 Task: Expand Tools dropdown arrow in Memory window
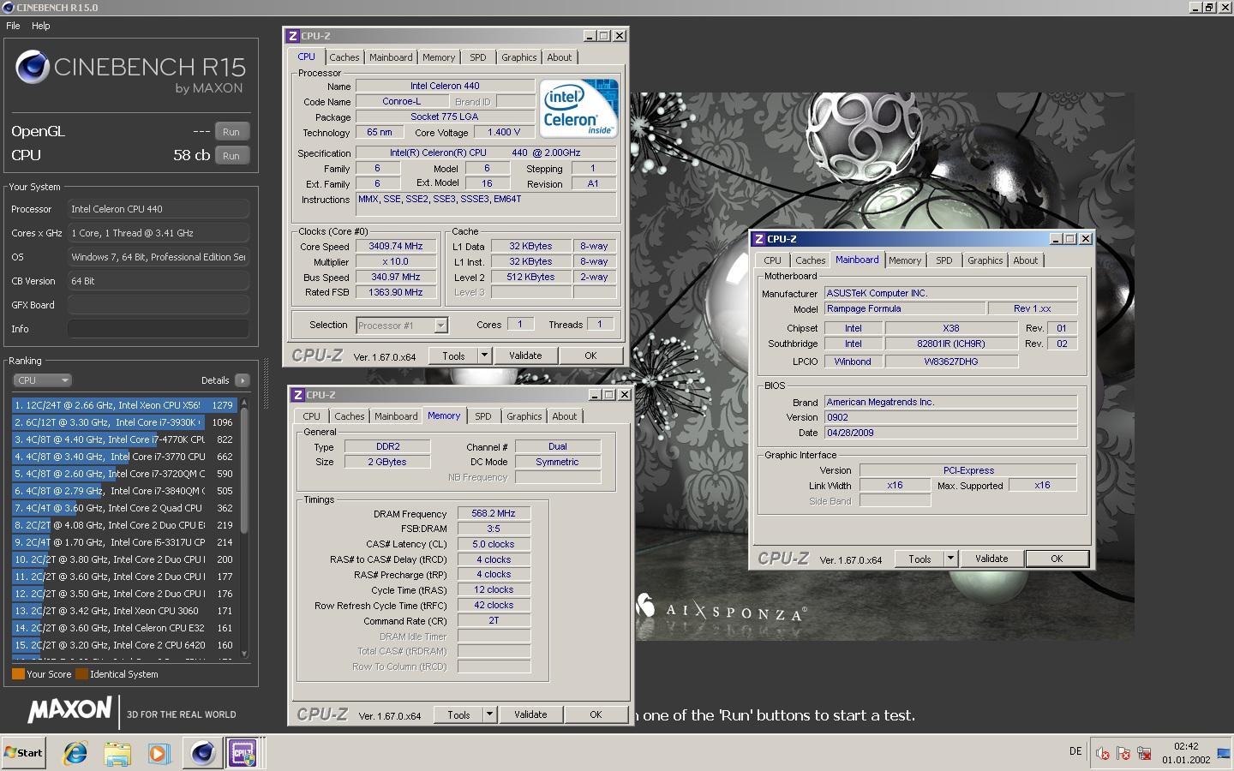tap(489, 715)
